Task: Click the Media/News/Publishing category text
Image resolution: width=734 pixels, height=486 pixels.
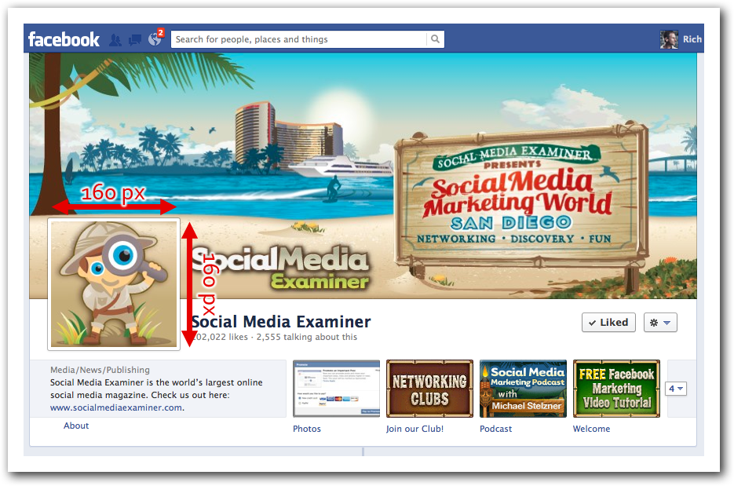Action: point(100,370)
